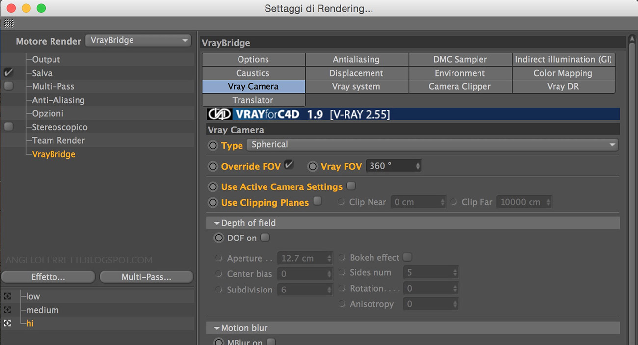
Task: Click animation dot next to MBlur on
Action: [218, 342]
